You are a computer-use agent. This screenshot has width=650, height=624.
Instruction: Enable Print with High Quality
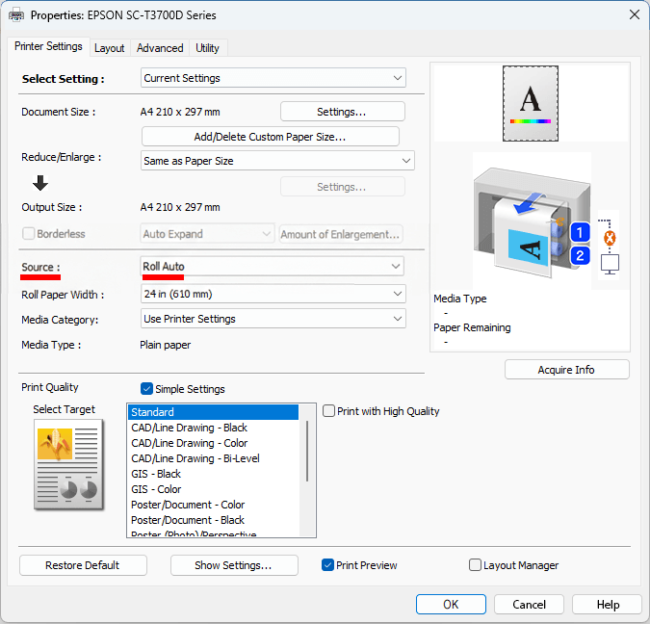click(328, 411)
